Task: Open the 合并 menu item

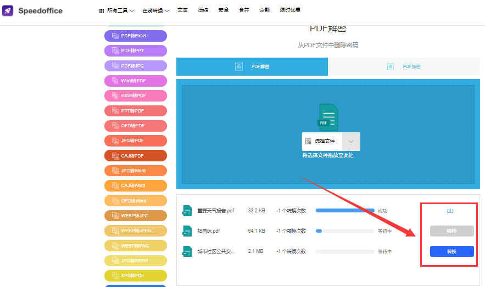Action: 244,10
